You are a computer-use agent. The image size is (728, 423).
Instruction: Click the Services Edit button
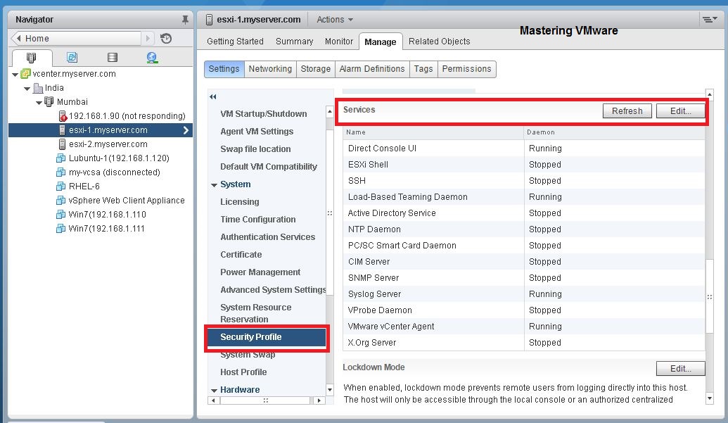680,111
